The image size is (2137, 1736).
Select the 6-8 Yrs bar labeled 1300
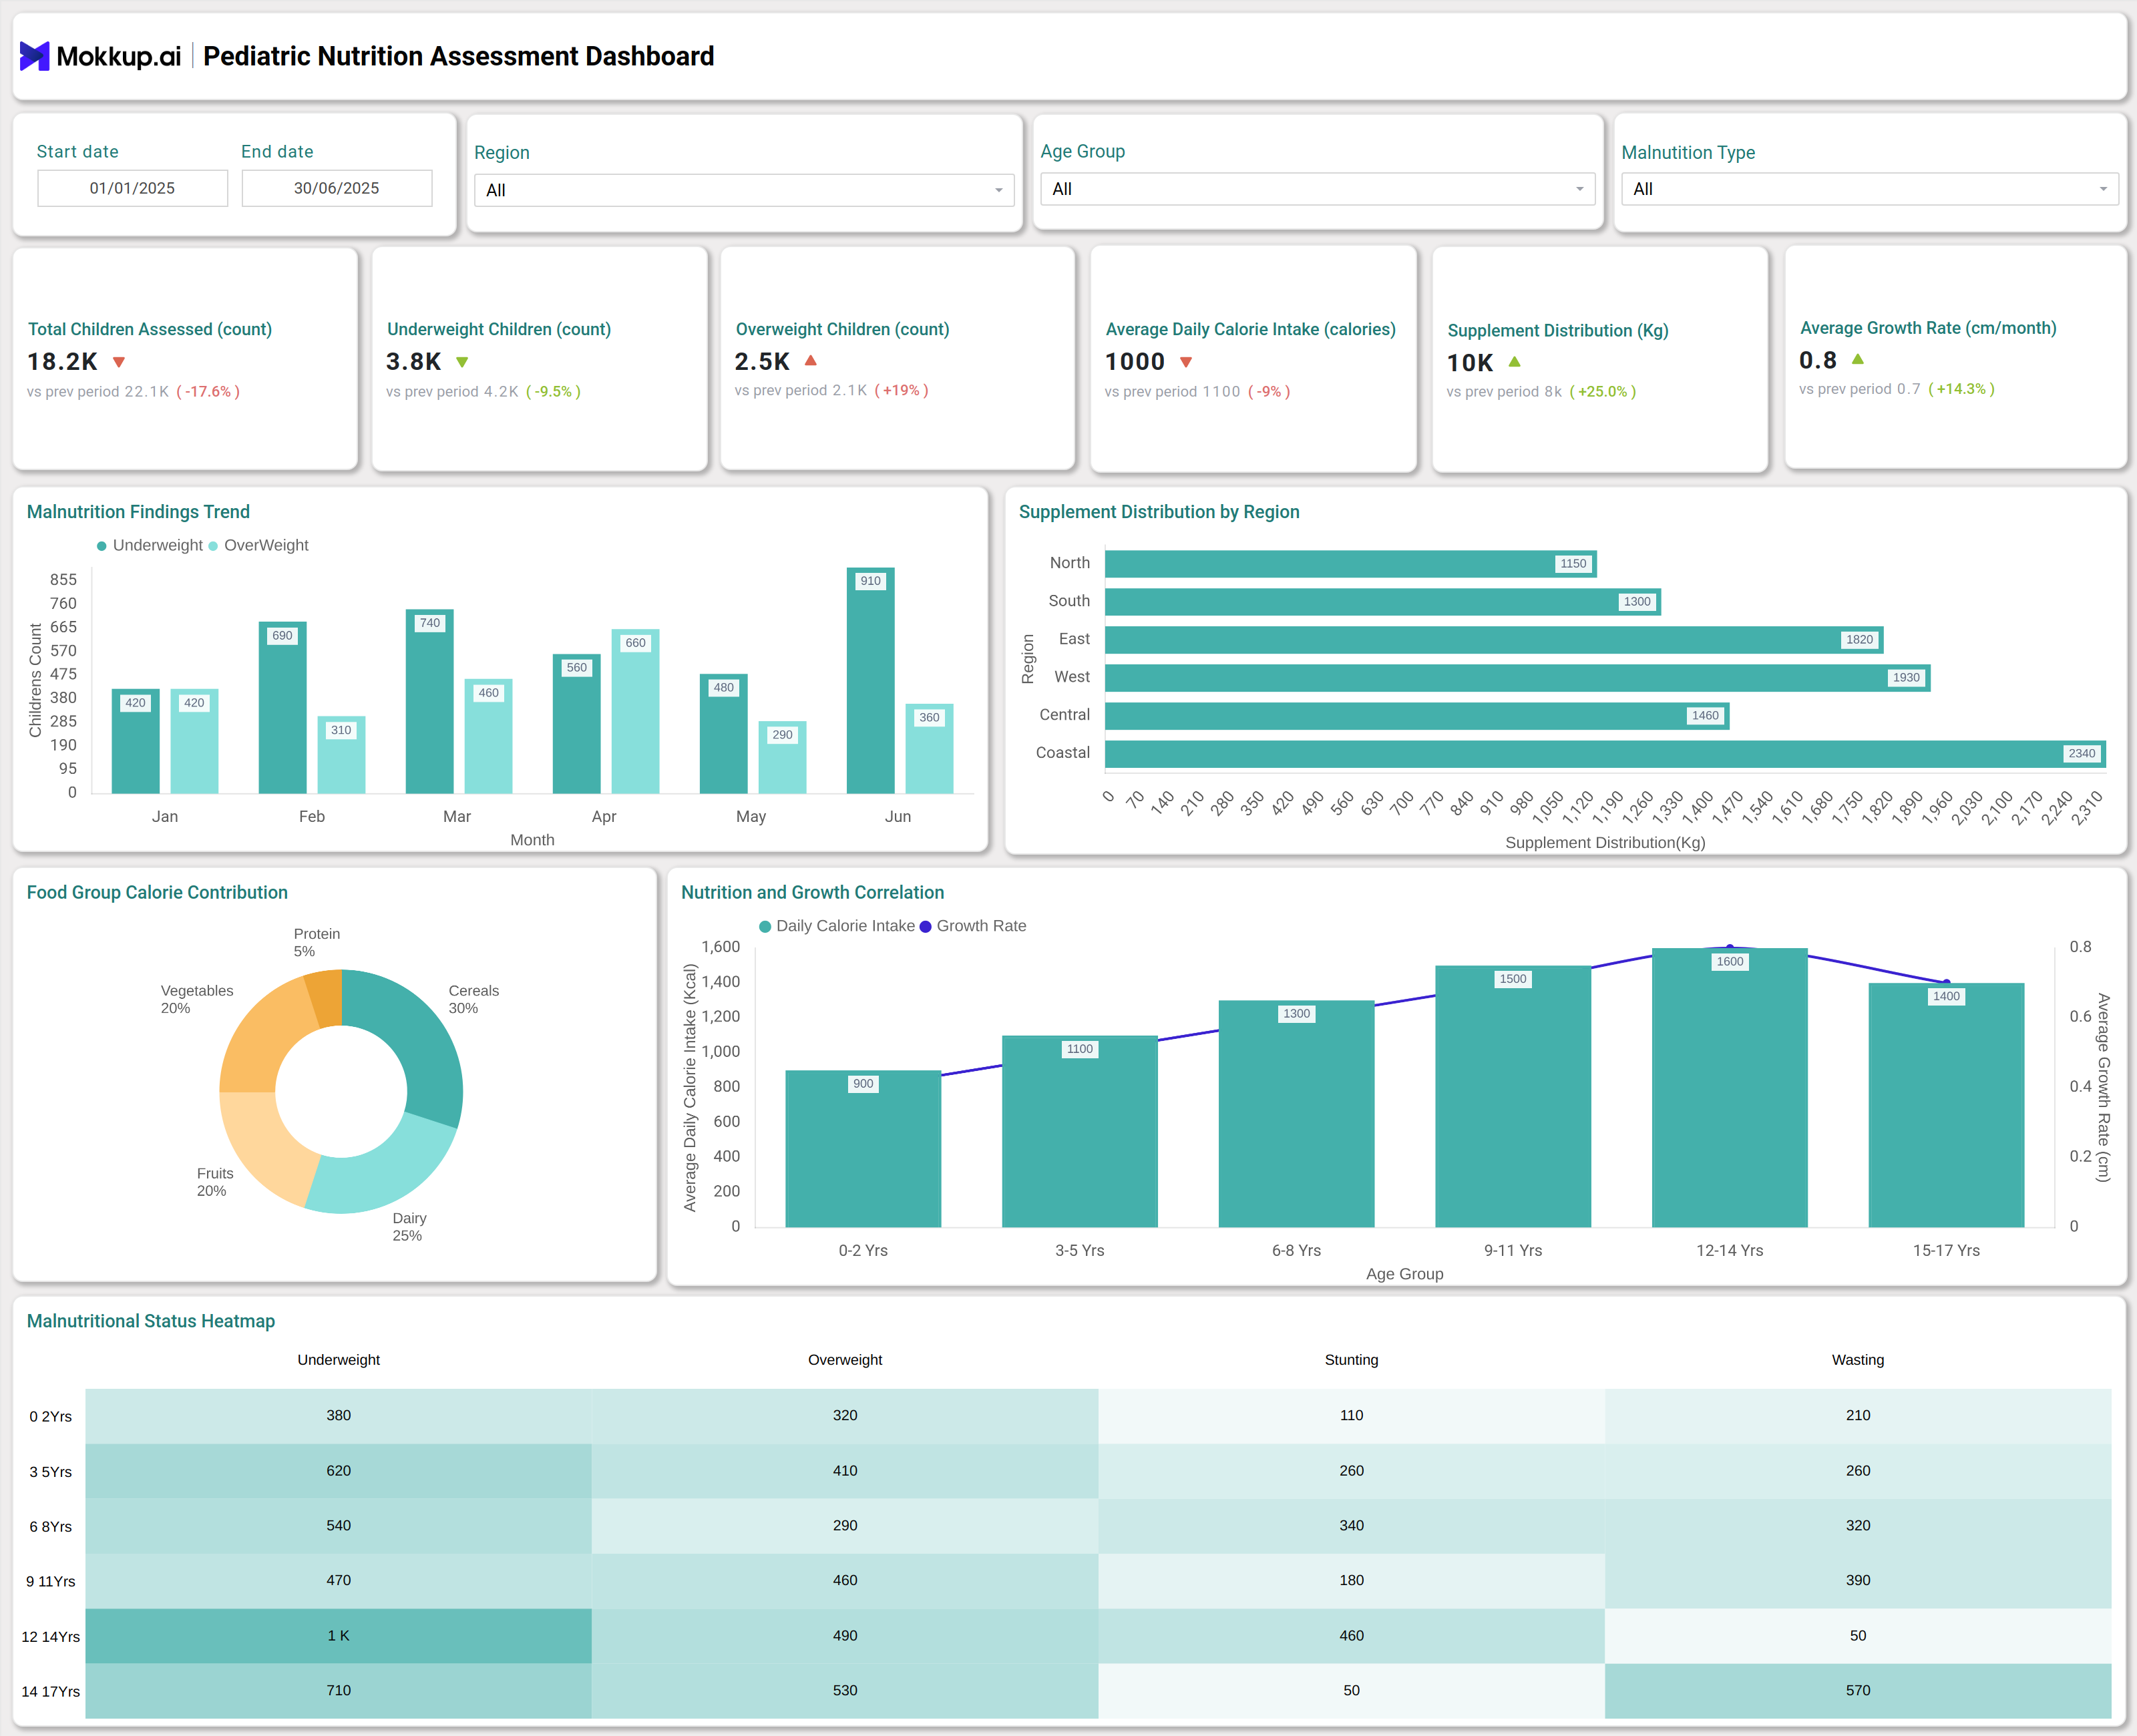pos(1296,1114)
